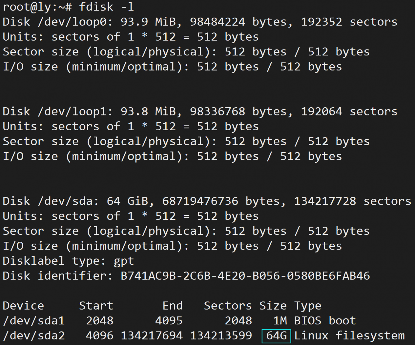415x345 pixels.
Task: Click the Device column header
Action: click(x=24, y=306)
